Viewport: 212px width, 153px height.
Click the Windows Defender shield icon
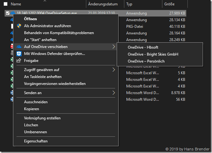(x=19, y=53)
